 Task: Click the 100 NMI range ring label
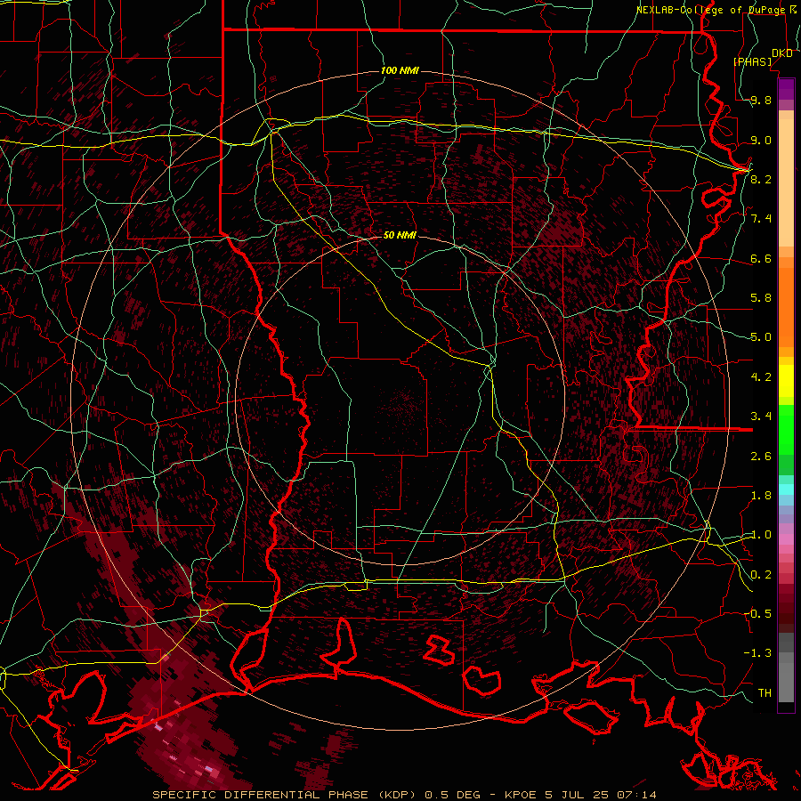pyautogui.click(x=400, y=70)
